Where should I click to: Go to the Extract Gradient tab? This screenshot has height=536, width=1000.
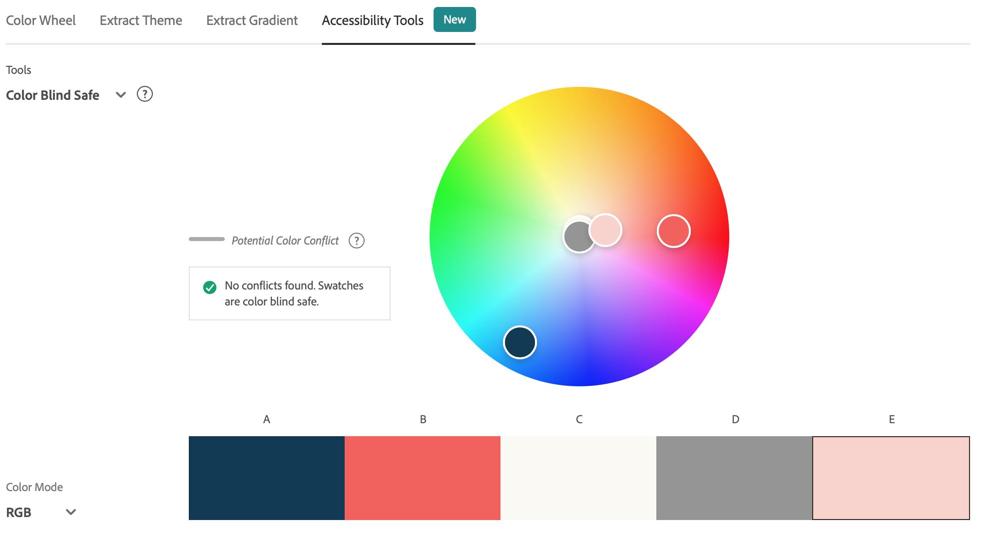[x=252, y=20]
